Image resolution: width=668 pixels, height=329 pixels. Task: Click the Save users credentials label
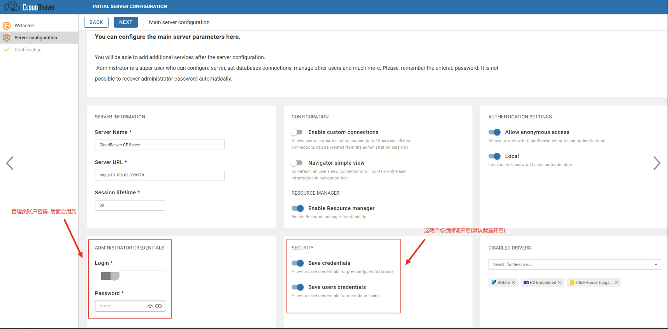click(x=337, y=287)
